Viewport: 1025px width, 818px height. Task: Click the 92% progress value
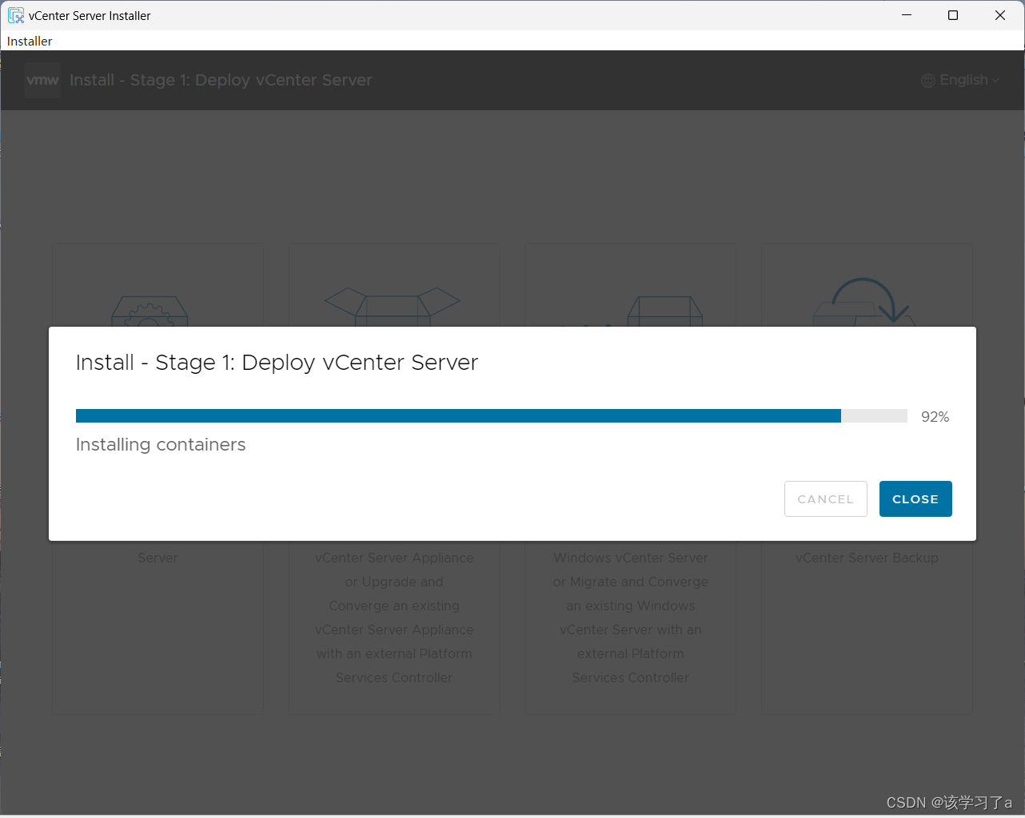click(x=935, y=416)
